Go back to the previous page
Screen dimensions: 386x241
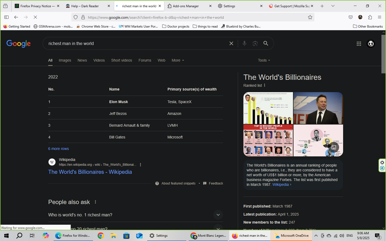coord(16,17)
